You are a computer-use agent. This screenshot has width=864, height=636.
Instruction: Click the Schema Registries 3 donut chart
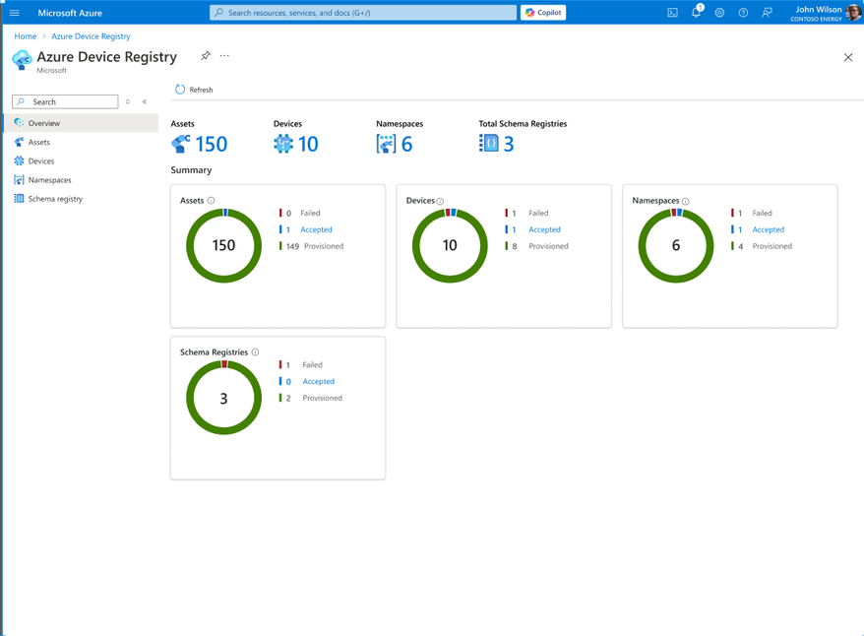[x=223, y=398]
